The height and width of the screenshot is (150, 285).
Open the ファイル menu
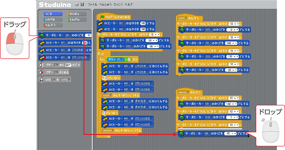click(92, 5)
